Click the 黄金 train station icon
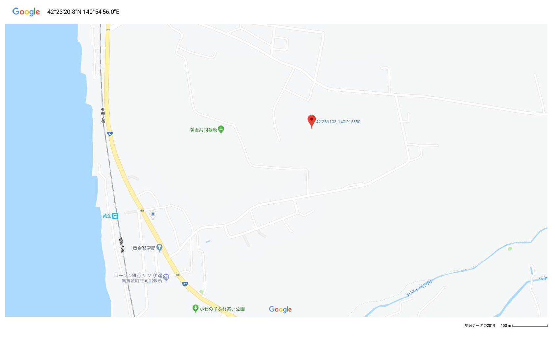Viewport: 555px width, 339px height. (x=115, y=216)
